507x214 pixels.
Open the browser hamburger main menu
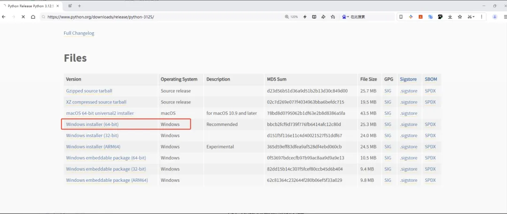tap(505, 17)
